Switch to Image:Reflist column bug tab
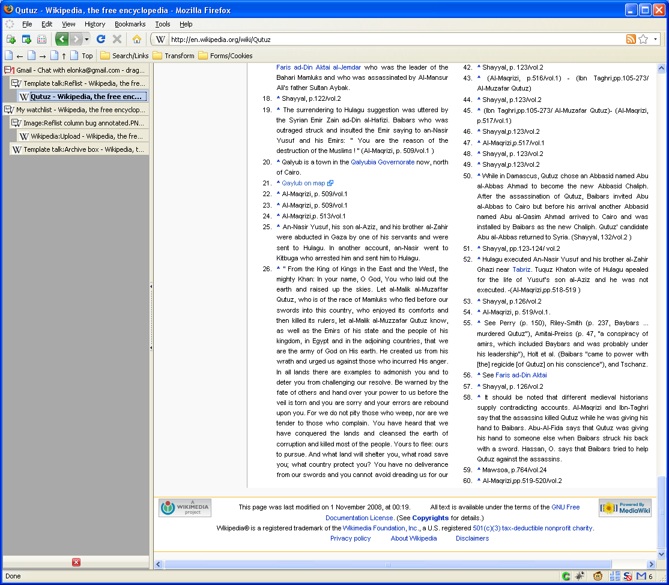Viewport: 669px width, 585px height. click(x=79, y=123)
